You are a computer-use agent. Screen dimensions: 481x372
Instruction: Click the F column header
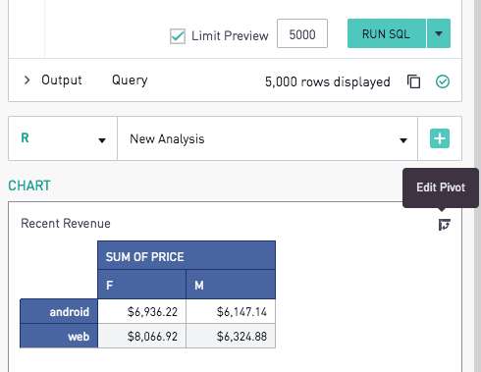coord(141,285)
